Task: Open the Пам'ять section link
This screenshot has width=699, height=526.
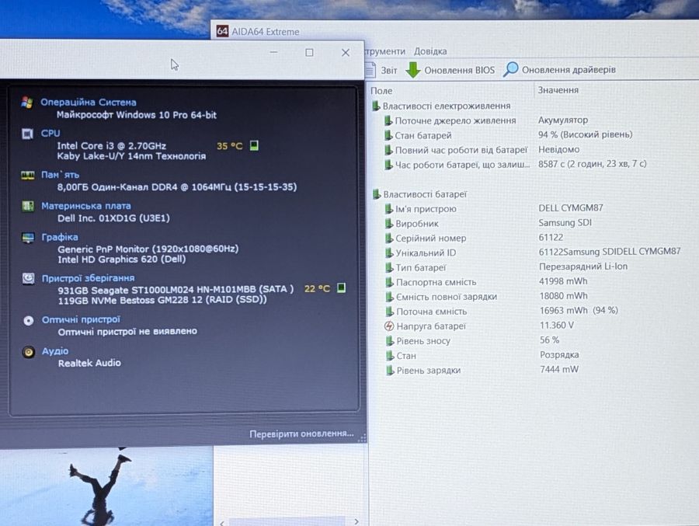Action: [x=60, y=175]
